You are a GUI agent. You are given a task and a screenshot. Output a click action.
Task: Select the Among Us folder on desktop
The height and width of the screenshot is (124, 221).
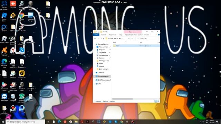(x=30, y=86)
